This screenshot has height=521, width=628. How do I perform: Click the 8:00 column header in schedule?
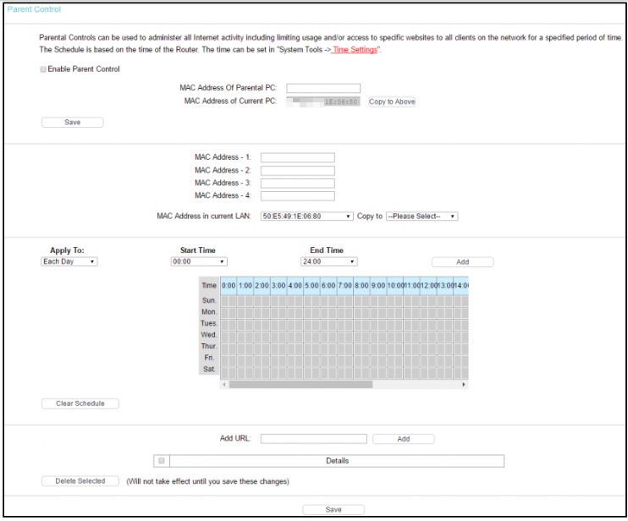[x=361, y=286]
